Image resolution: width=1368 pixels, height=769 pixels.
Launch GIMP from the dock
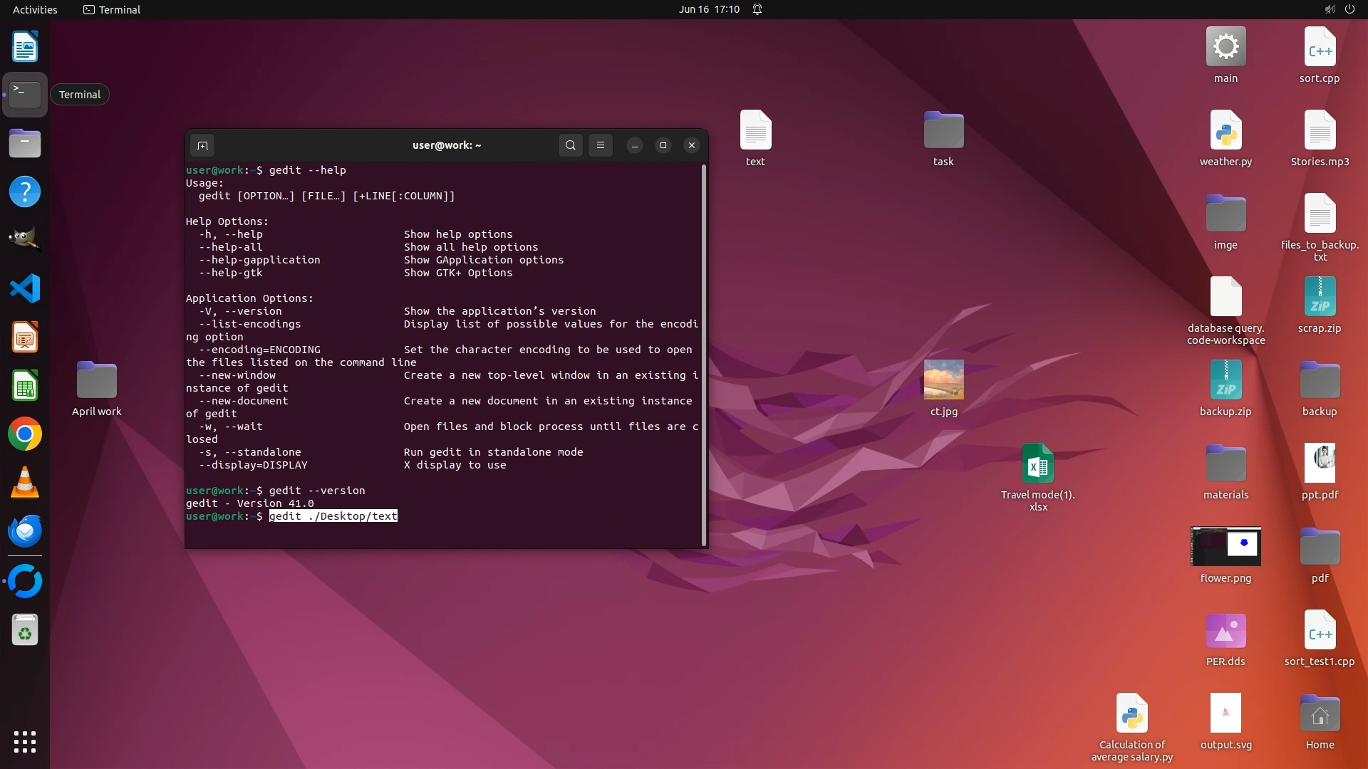tap(25, 240)
